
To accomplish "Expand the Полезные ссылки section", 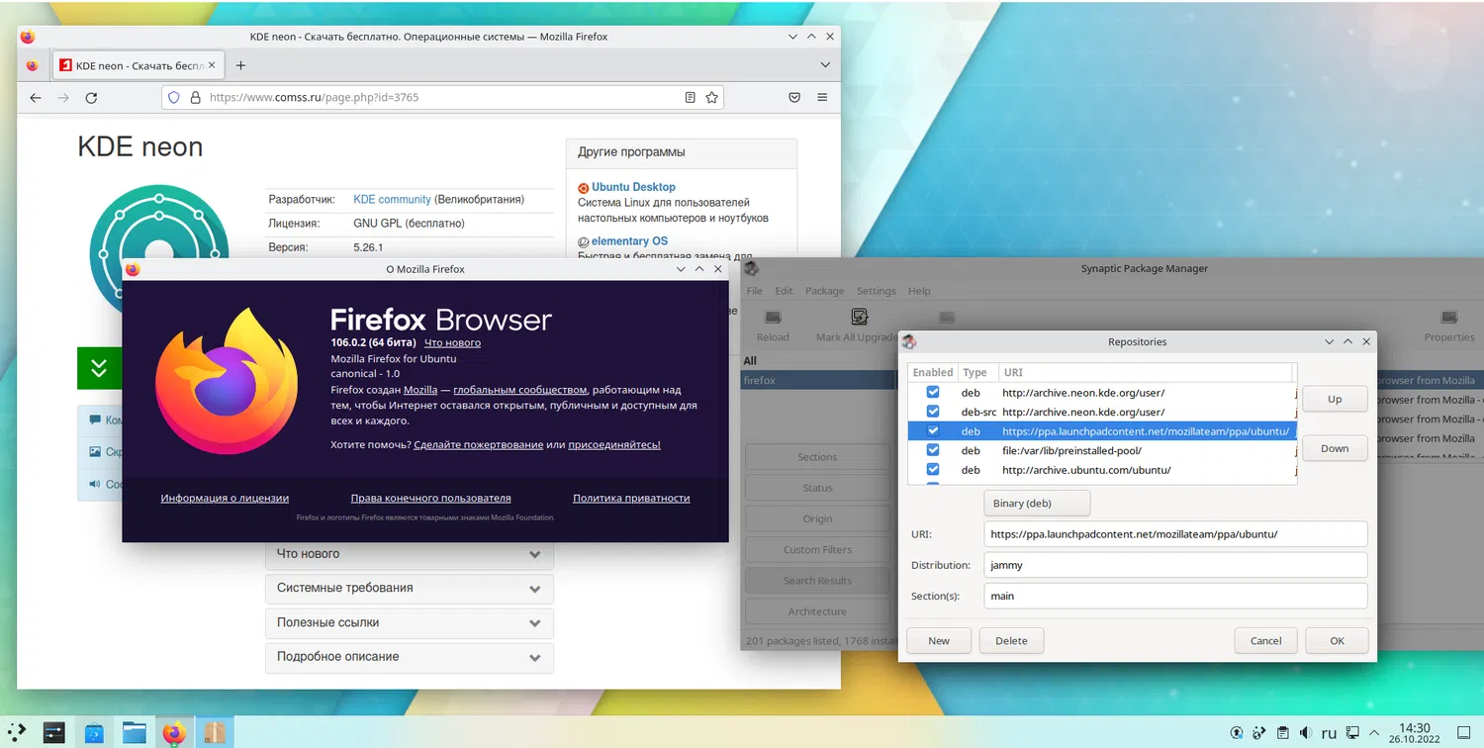I will (410, 622).
